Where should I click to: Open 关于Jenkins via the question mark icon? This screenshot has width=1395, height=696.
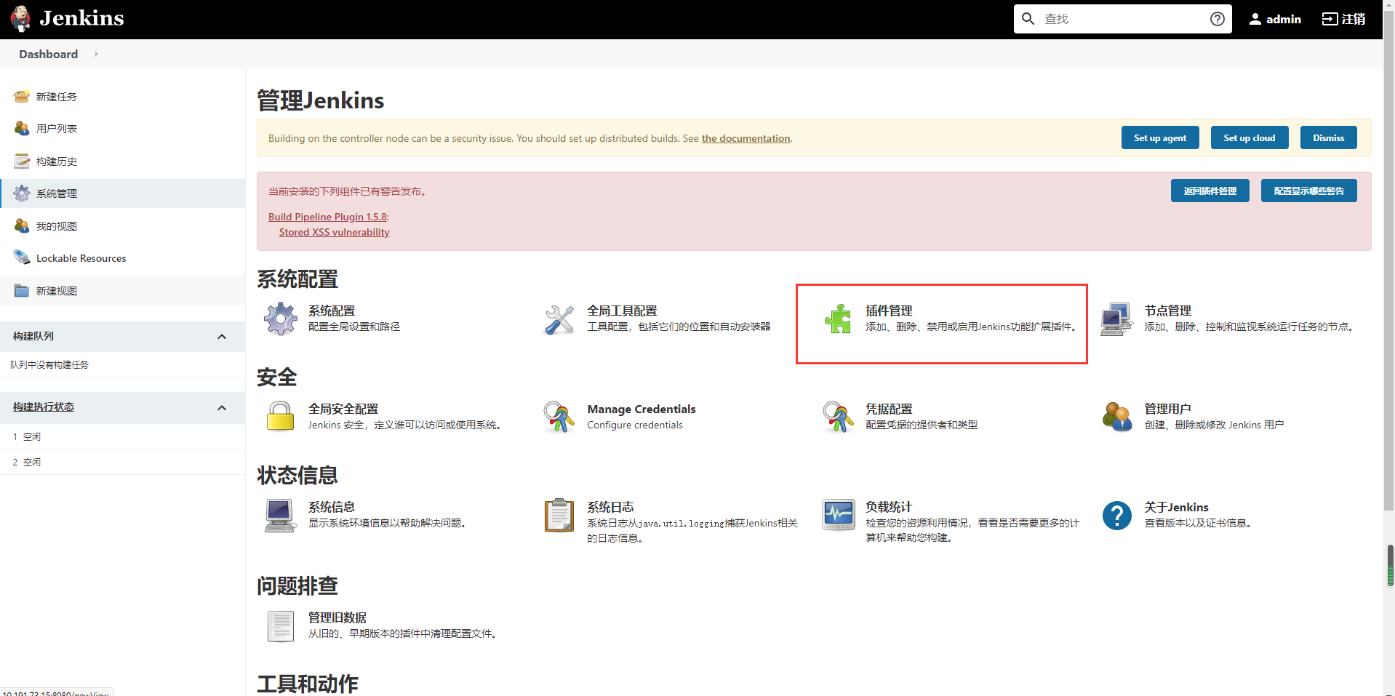[1117, 515]
